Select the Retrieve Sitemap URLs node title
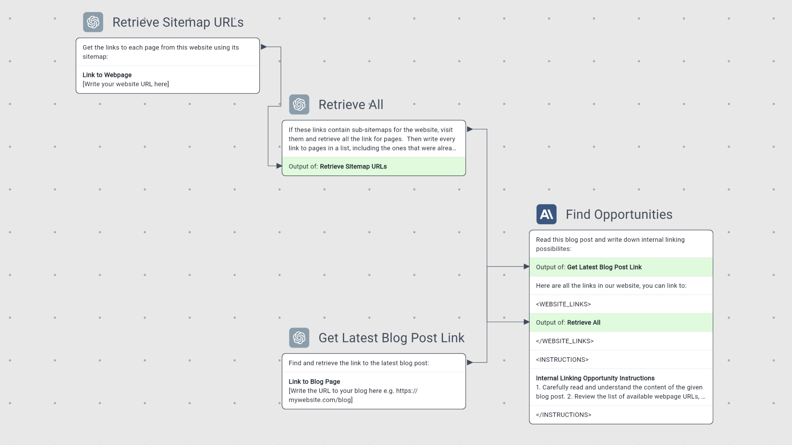The height and width of the screenshot is (445, 792). point(178,22)
